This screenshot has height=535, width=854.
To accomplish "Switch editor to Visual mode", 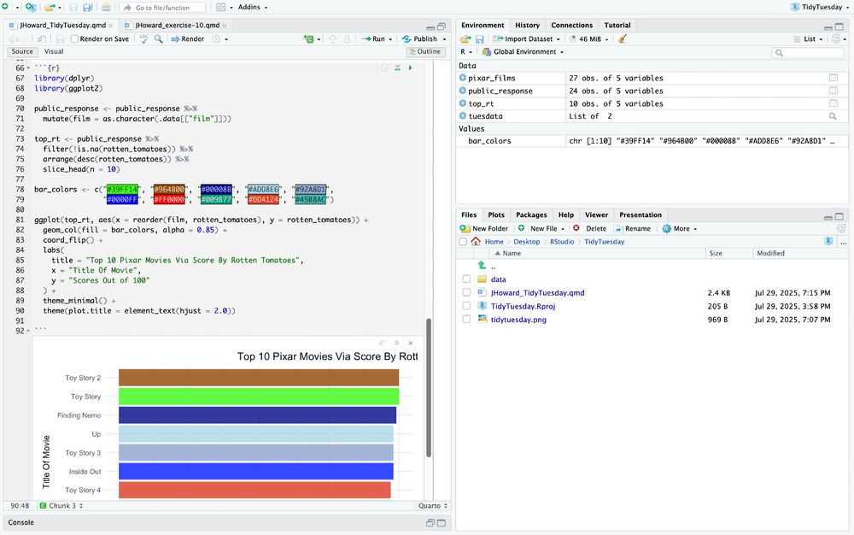I will point(53,51).
